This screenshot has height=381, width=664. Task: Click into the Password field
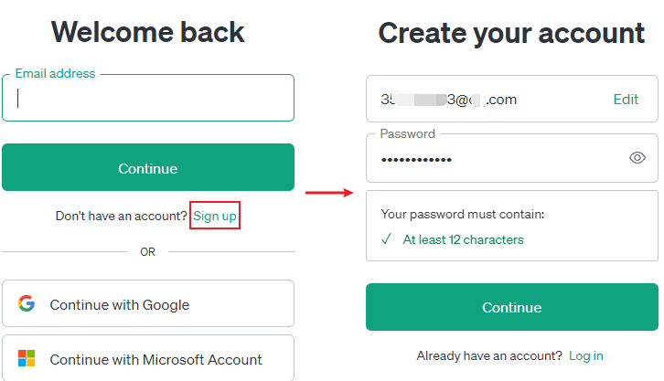tap(494, 159)
